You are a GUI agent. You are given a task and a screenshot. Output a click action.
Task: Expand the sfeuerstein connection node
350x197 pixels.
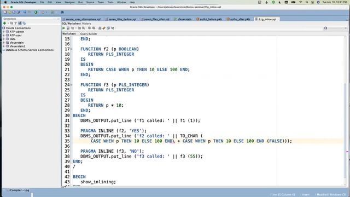(4, 43)
